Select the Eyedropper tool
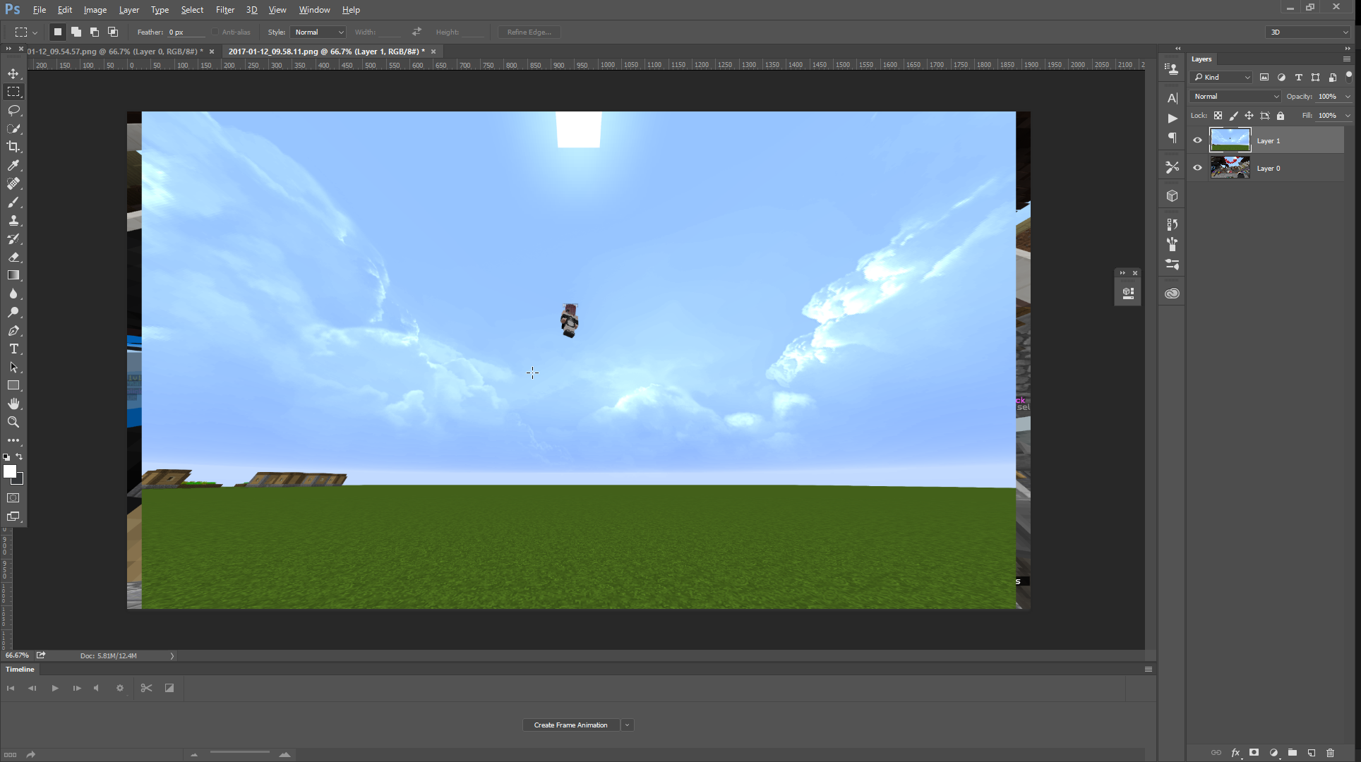 (13, 165)
